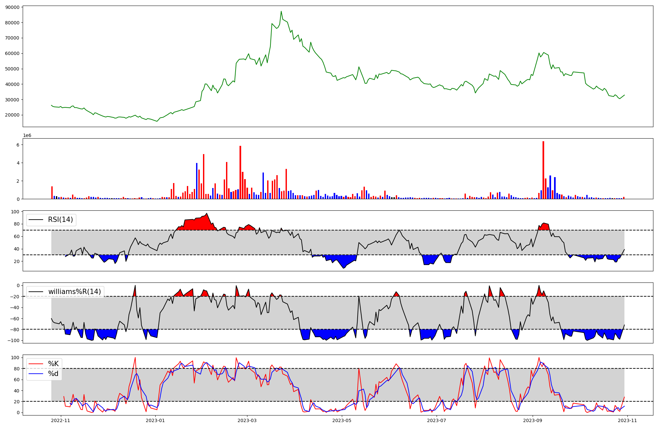This screenshot has height=428, width=658.
Task: Click the highest peak of the green price line
Action: coord(281,12)
